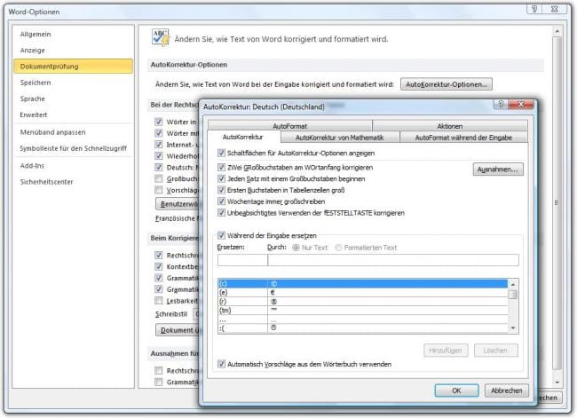Screen dimensions: 577x418
Task: Click the replacement list scrollbar thumb
Action: 512,295
